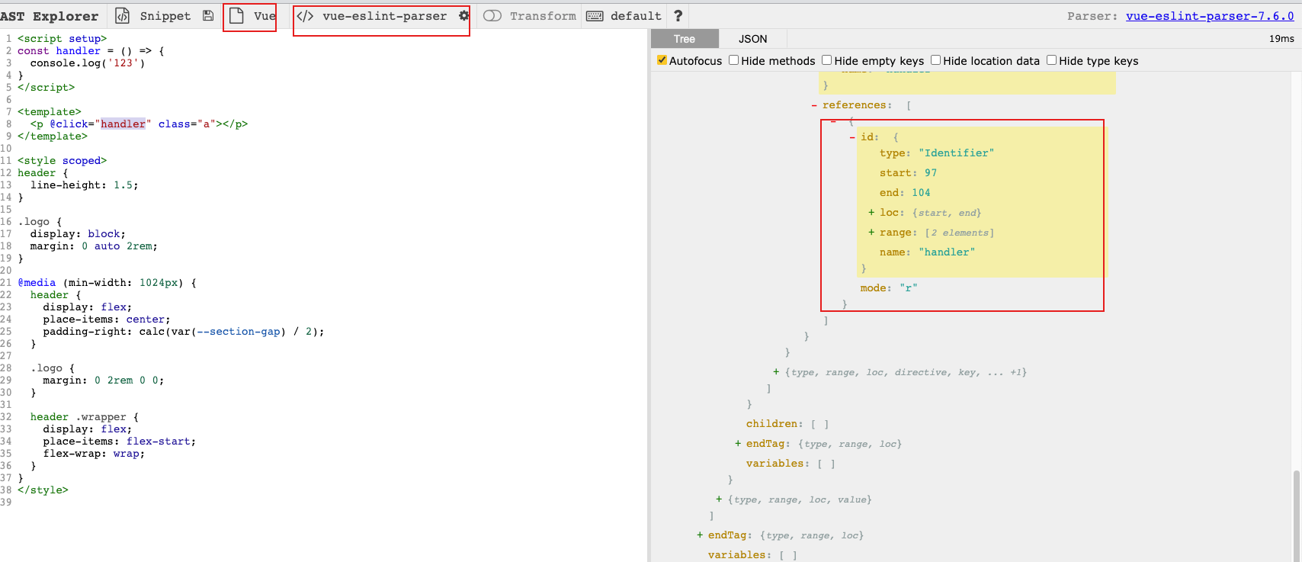The width and height of the screenshot is (1302, 562).
Task: Collapse the references array node
Action: (x=814, y=105)
